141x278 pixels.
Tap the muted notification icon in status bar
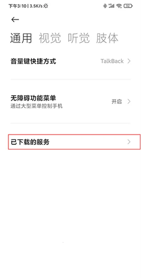[46, 6]
